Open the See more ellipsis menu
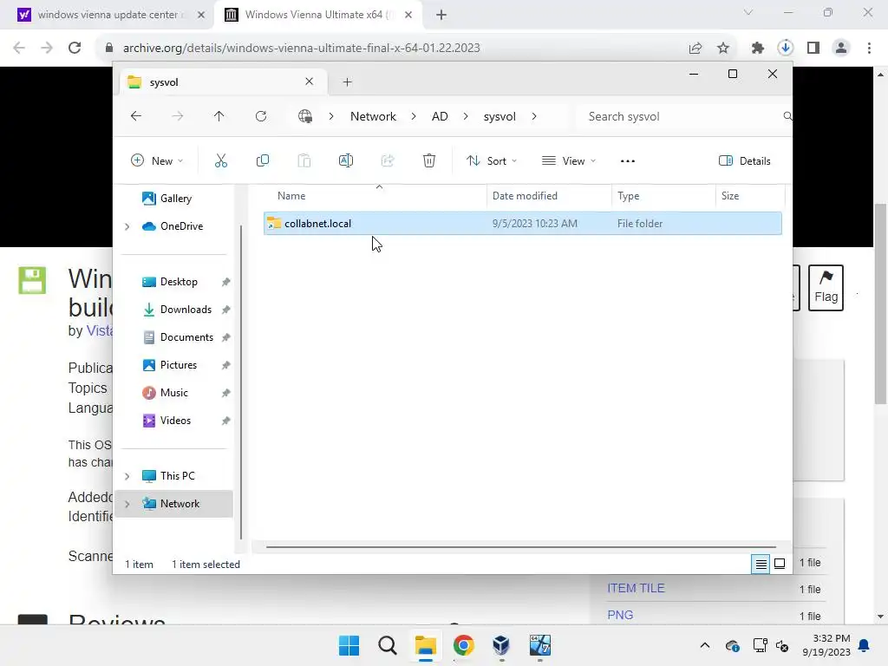888x666 pixels. point(628,160)
